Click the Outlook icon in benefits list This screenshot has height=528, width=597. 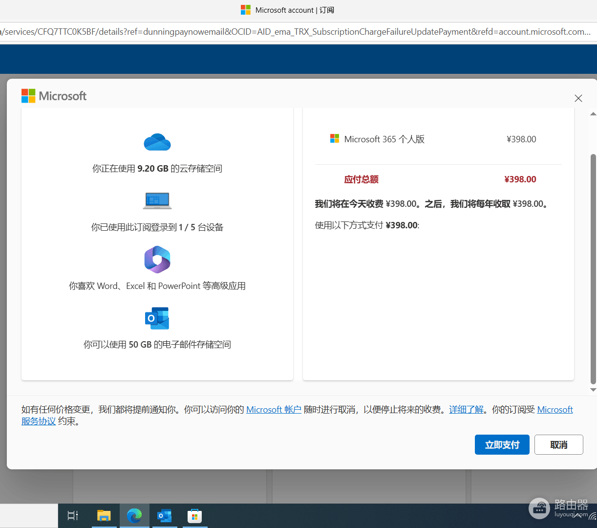tap(157, 318)
